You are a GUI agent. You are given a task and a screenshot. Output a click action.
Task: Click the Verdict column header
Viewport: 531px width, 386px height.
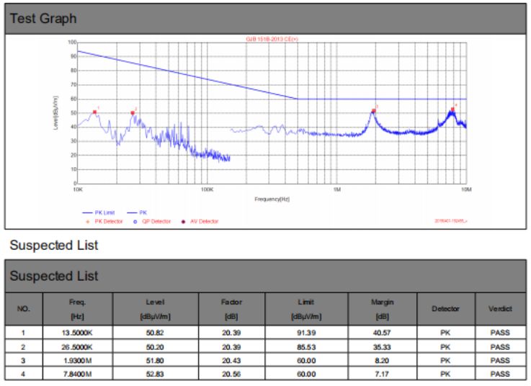pyautogui.click(x=500, y=309)
